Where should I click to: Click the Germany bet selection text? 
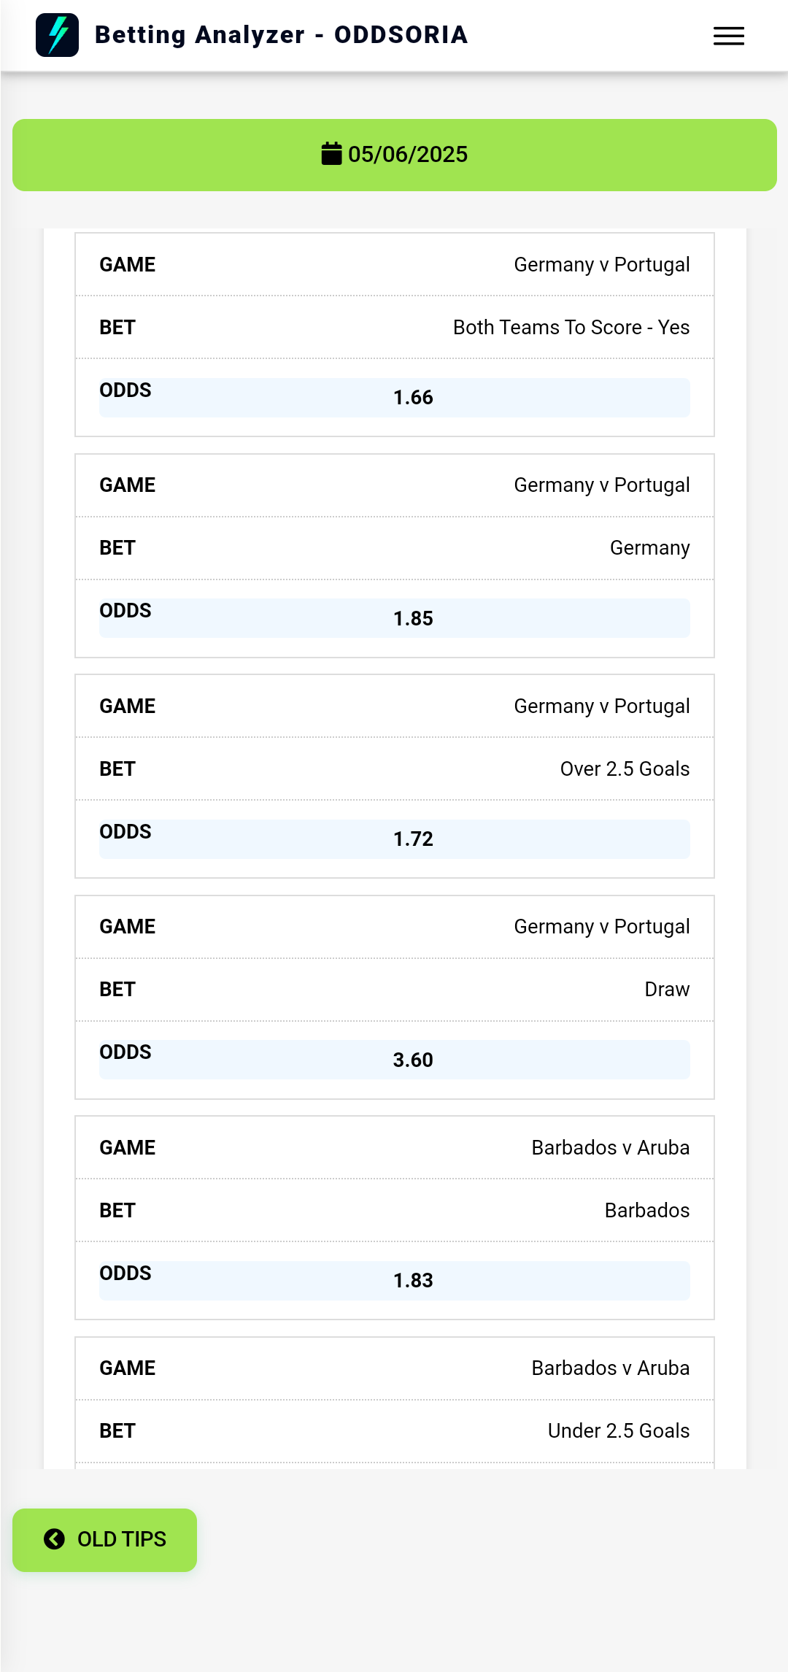click(x=649, y=548)
